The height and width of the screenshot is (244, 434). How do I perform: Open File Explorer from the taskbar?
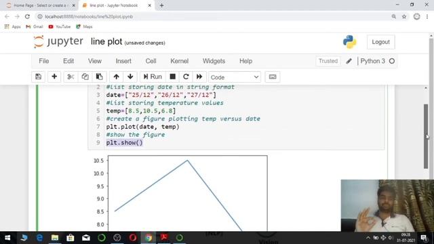55,238
